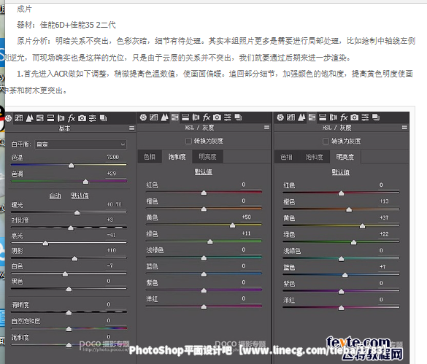This screenshot has width=427, height=364.
Task: Open the 基本 panel flyout menu icon
Action: (132, 128)
